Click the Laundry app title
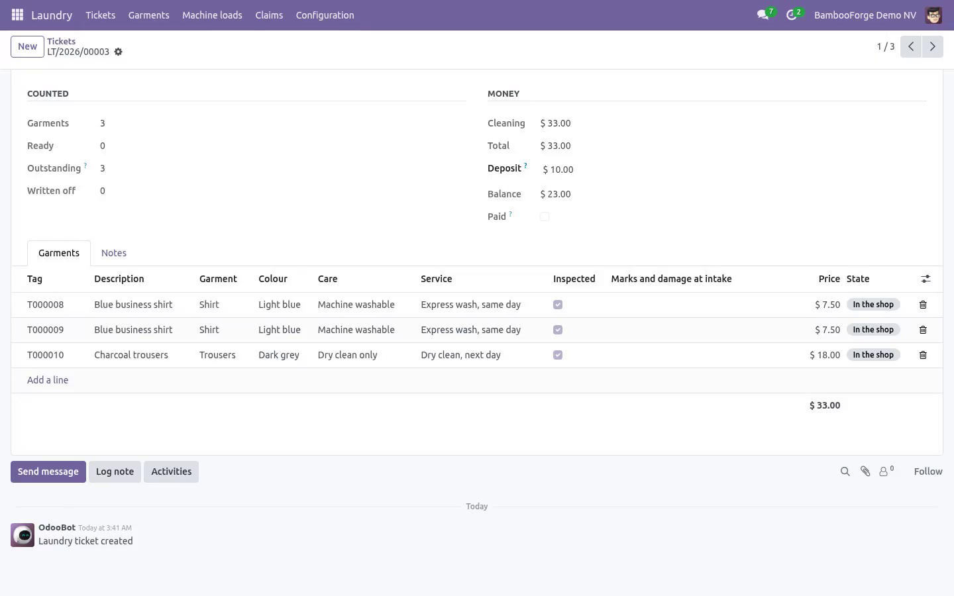 (52, 15)
